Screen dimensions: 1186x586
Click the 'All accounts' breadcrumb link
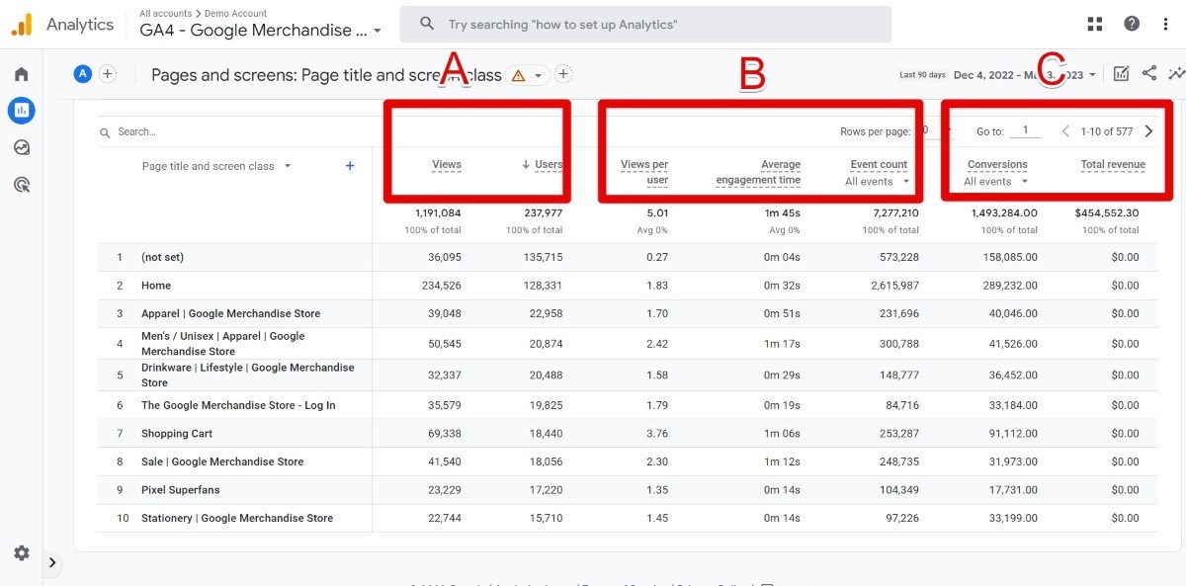pyautogui.click(x=166, y=13)
